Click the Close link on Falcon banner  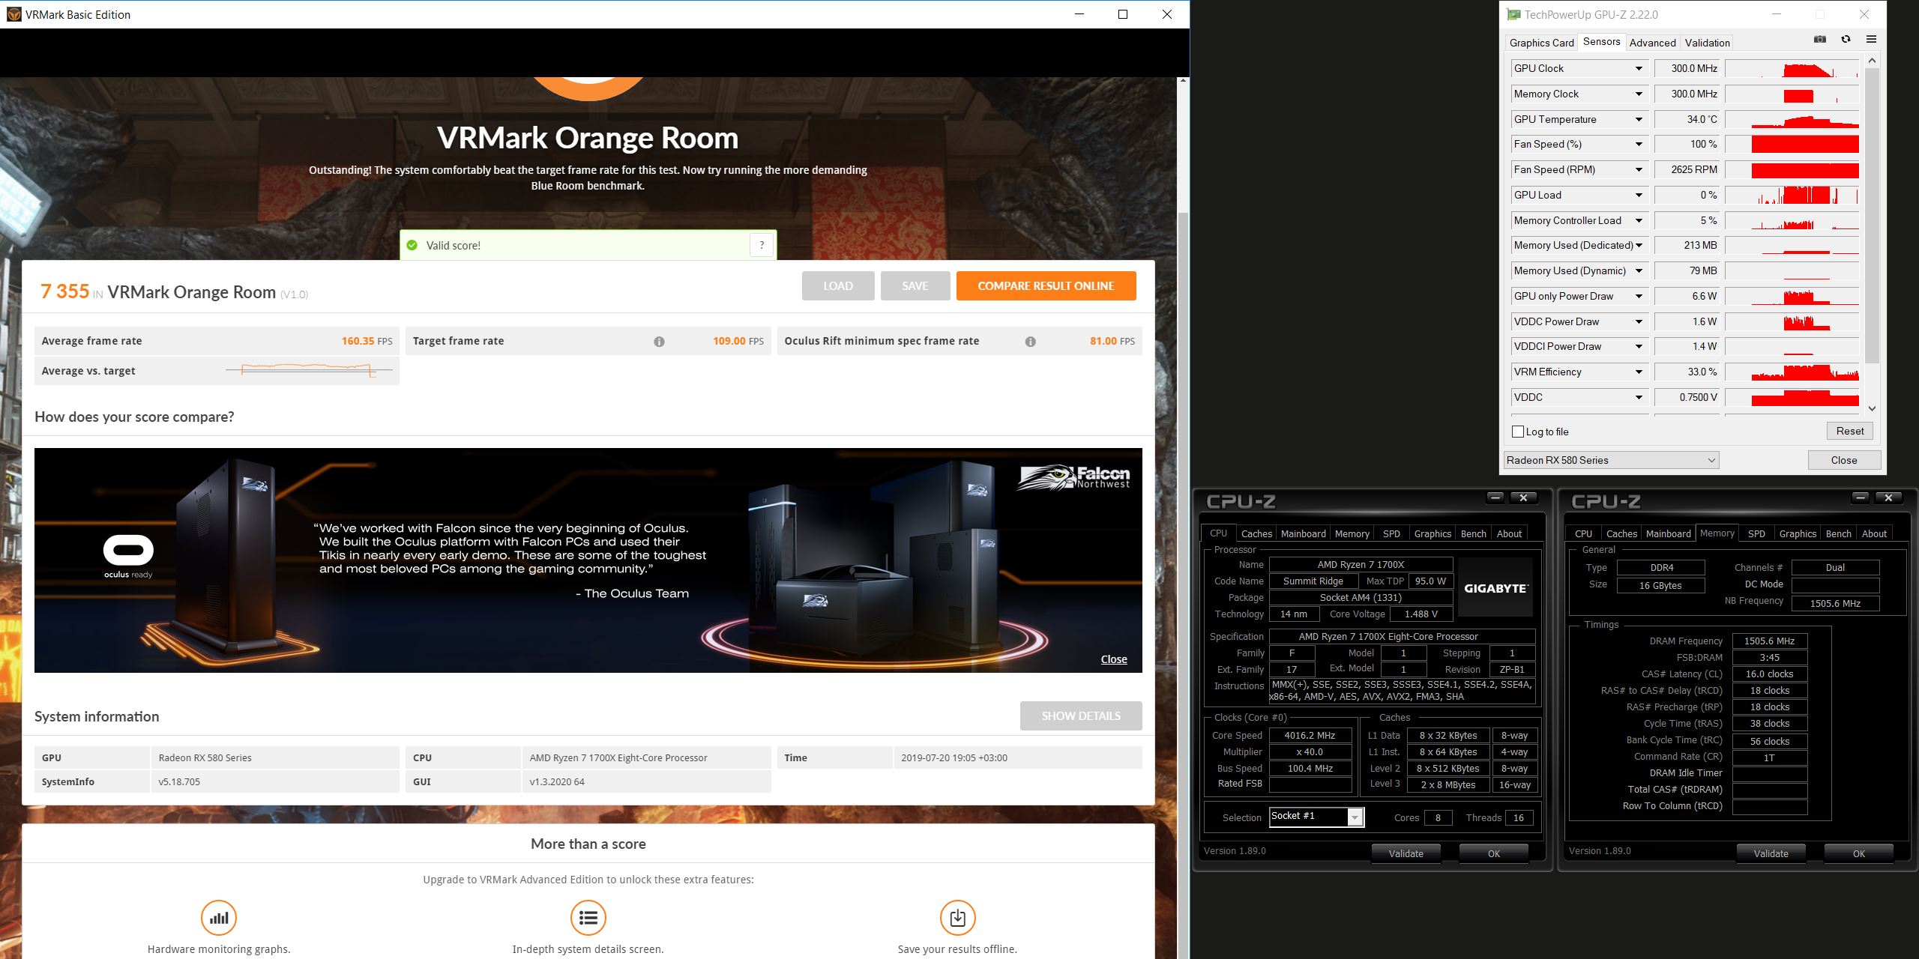1114,659
